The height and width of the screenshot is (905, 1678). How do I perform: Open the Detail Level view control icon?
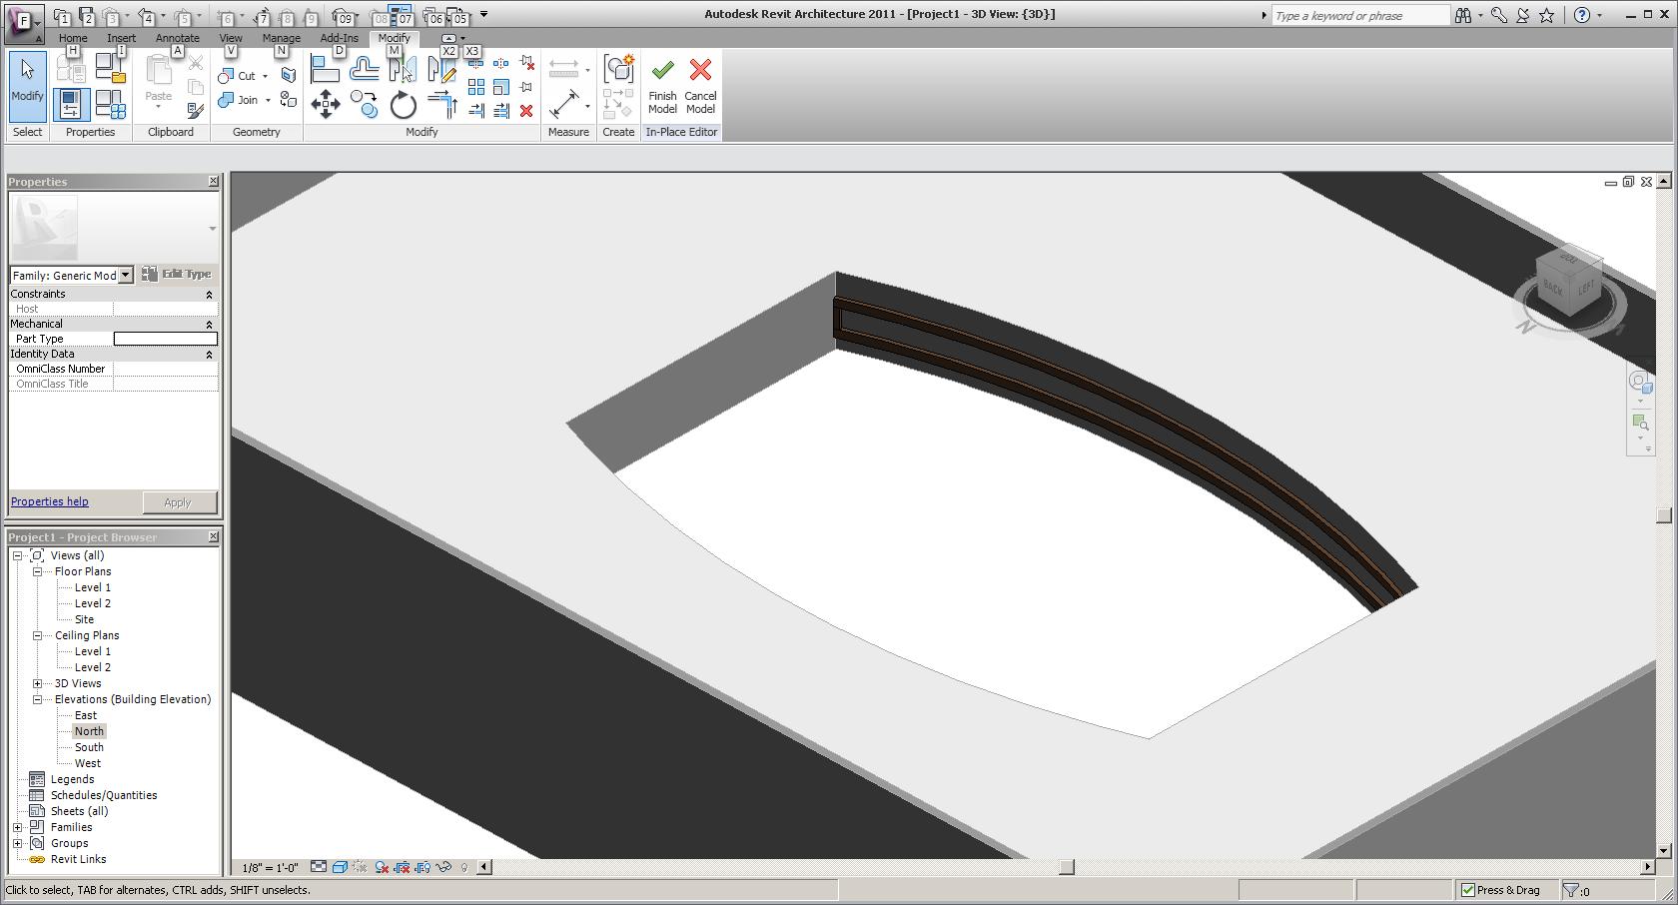[x=319, y=867]
